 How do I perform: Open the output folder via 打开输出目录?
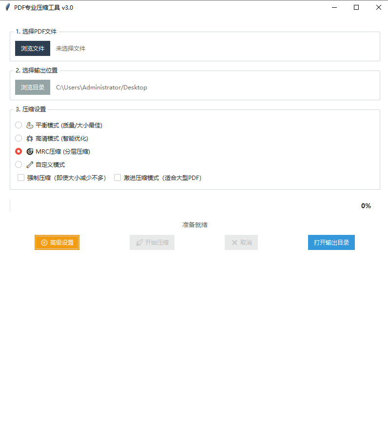(331, 243)
